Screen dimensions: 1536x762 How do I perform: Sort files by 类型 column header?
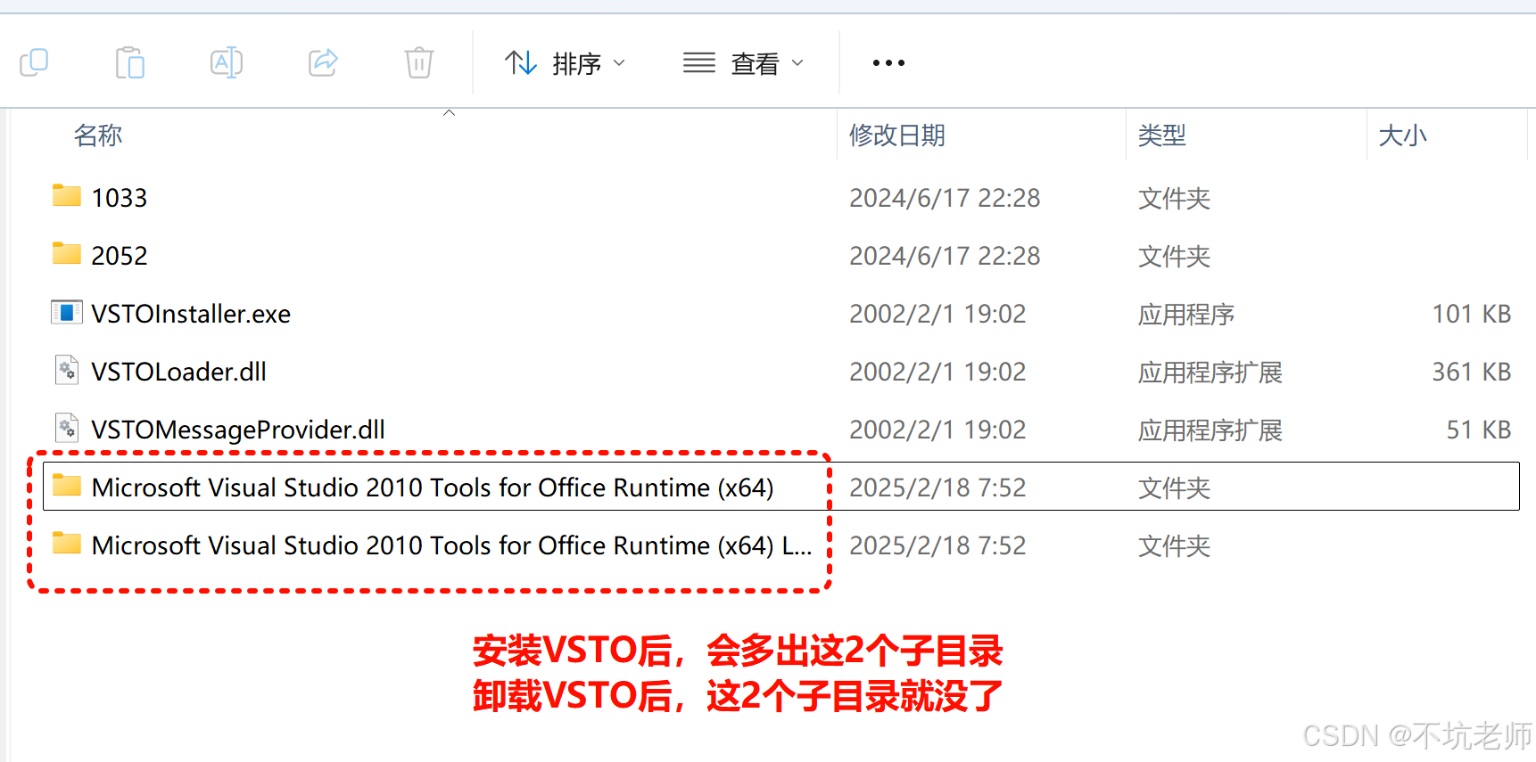click(1162, 135)
